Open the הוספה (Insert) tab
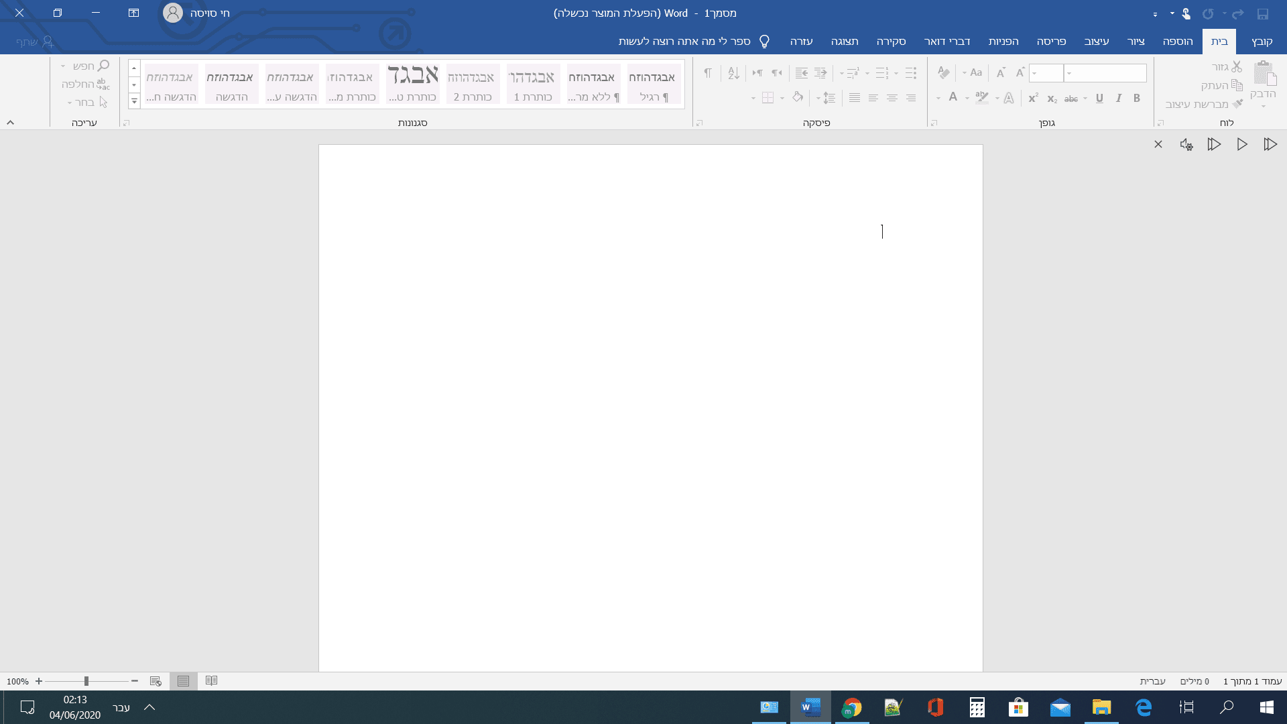 pyautogui.click(x=1178, y=42)
